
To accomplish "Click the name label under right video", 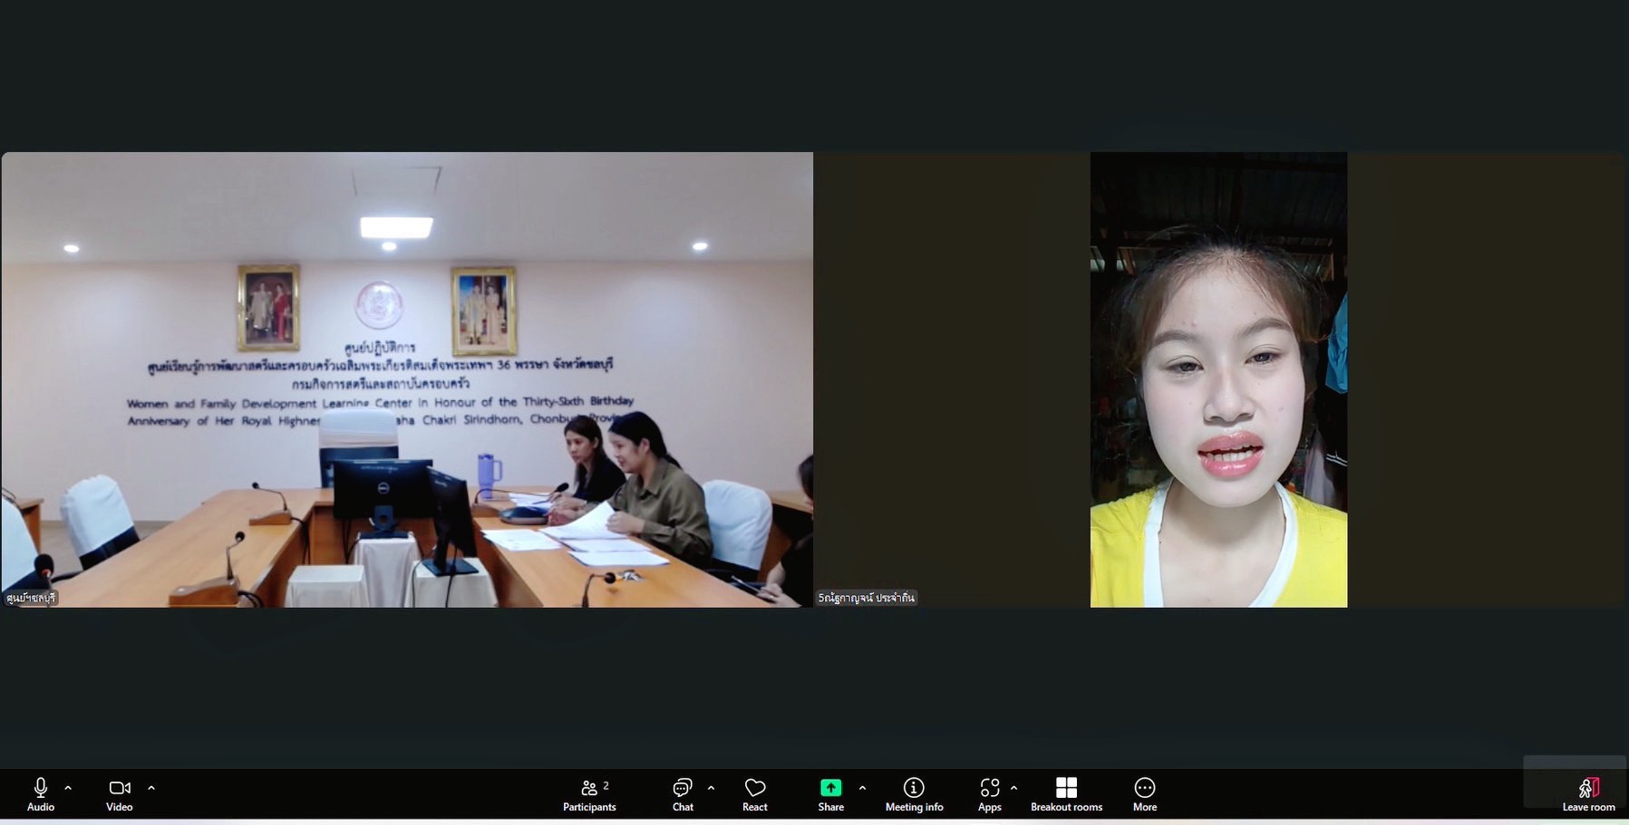I will [867, 598].
